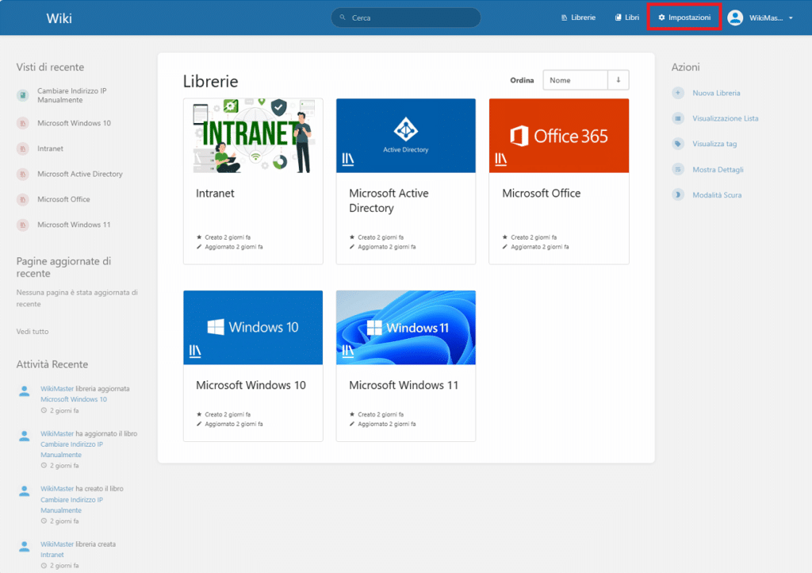Open the Libri header menu item
Image resolution: width=812 pixels, height=573 pixels.
tap(626, 17)
